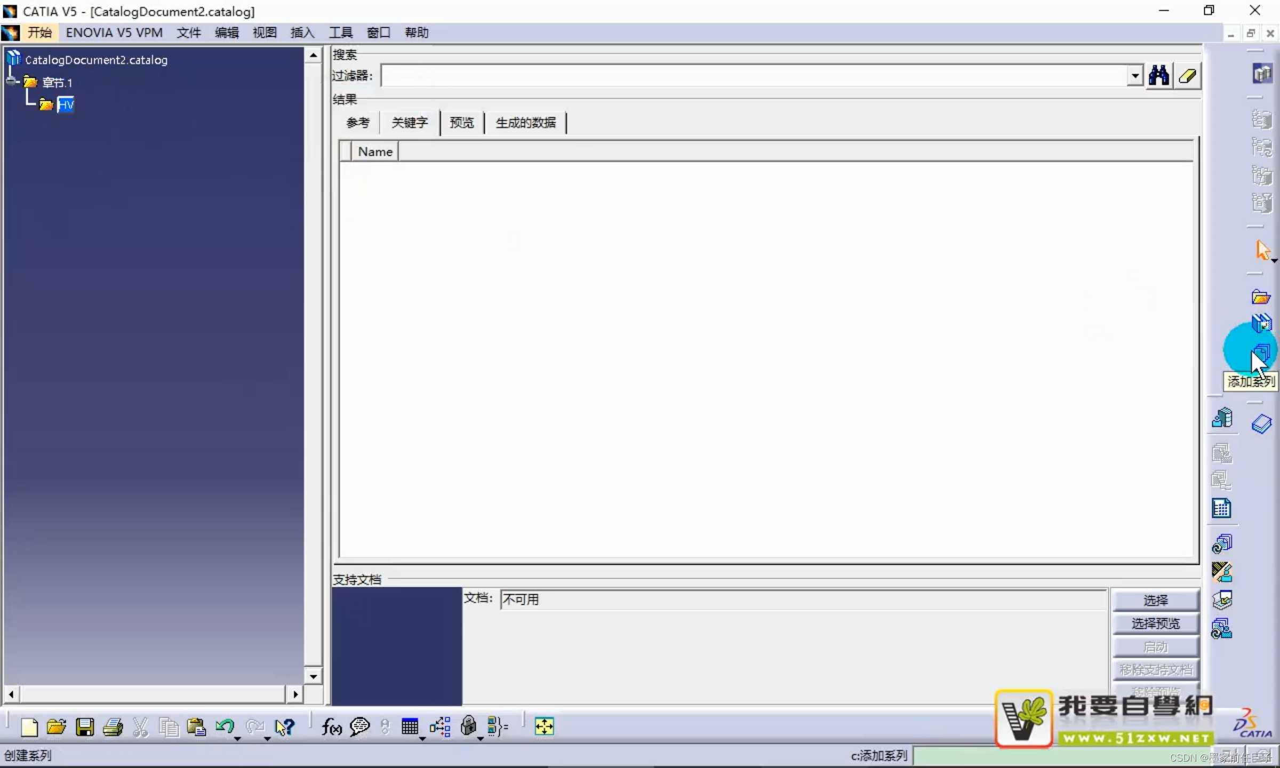
Task: Click the binoculars search icon
Action: 1158,76
